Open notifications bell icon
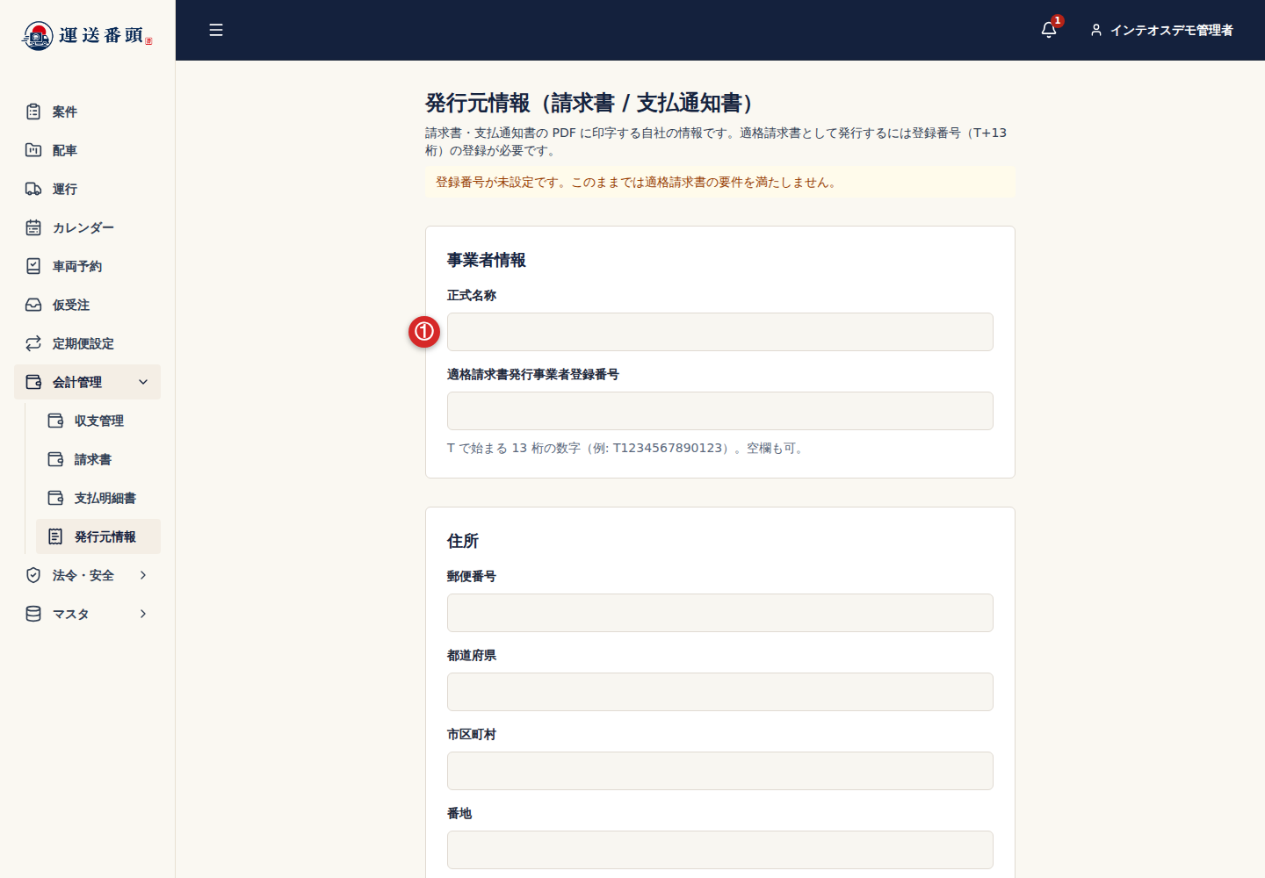The height and width of the screenshot is (878, 1265). coord(1049,30)
